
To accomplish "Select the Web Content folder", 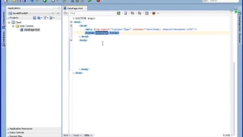I will pyautogui.click(x=27, y=26).
